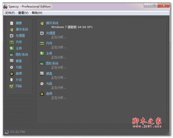Click the RAM icon in summary panel
Image resolution: width=173 pixels, height=138 pixels.
(42, 44)
